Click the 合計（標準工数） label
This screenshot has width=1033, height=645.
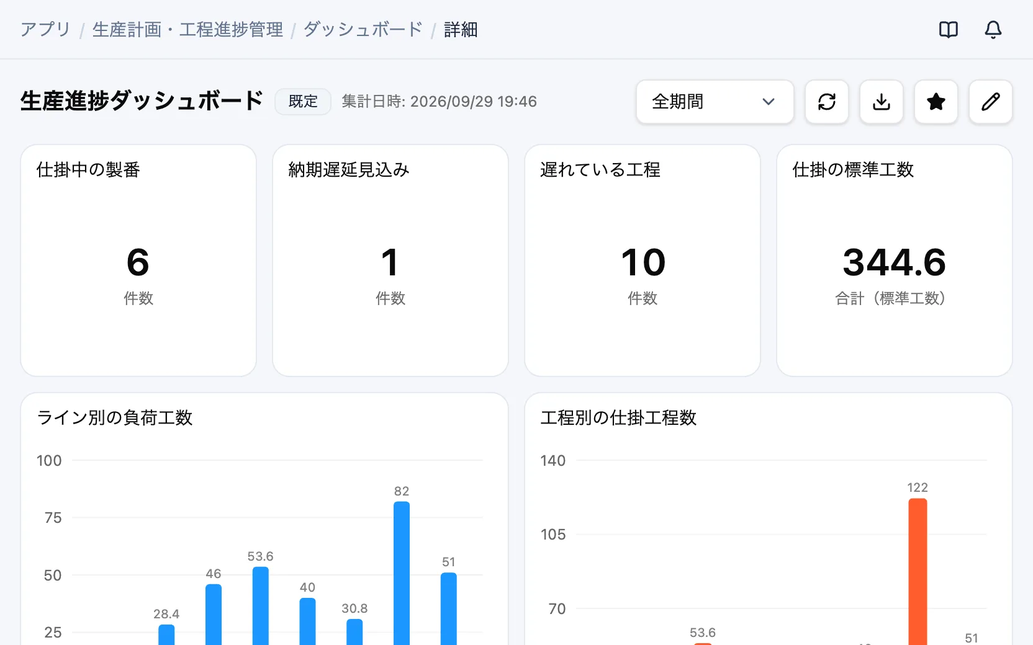[890, 298]
